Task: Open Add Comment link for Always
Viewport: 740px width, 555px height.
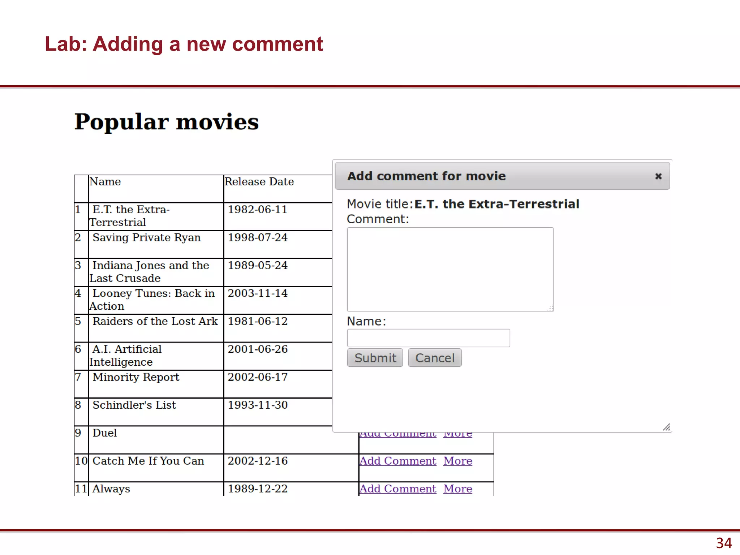Action: click(397, 489)
